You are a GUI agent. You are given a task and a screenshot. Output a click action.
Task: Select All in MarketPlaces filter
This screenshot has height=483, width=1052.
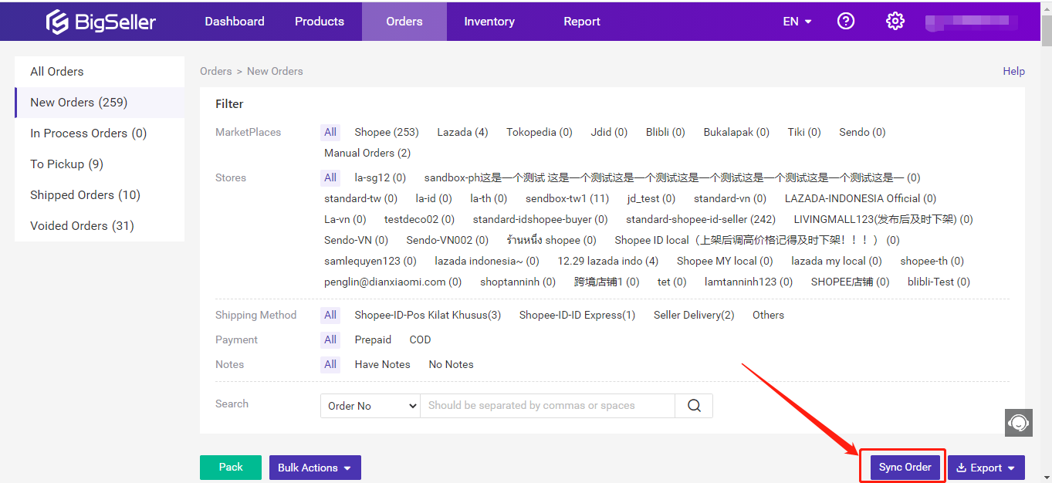point(330,133)
